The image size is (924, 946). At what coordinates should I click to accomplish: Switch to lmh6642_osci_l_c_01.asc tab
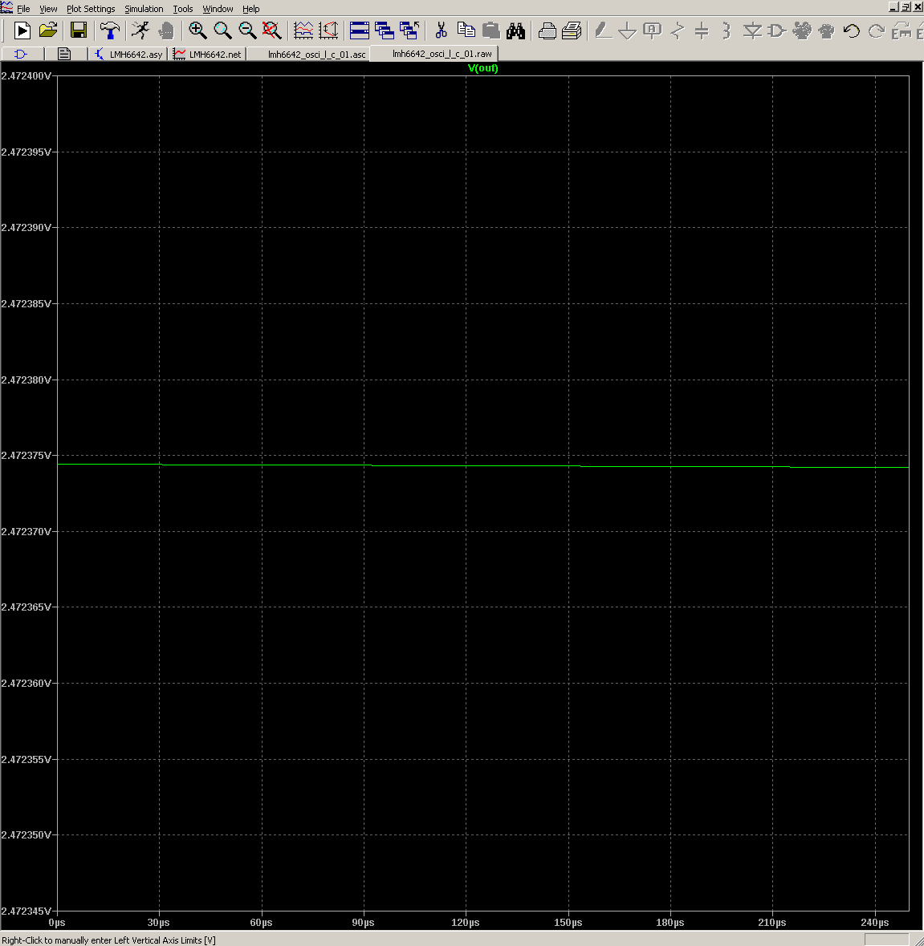point(309,55)
